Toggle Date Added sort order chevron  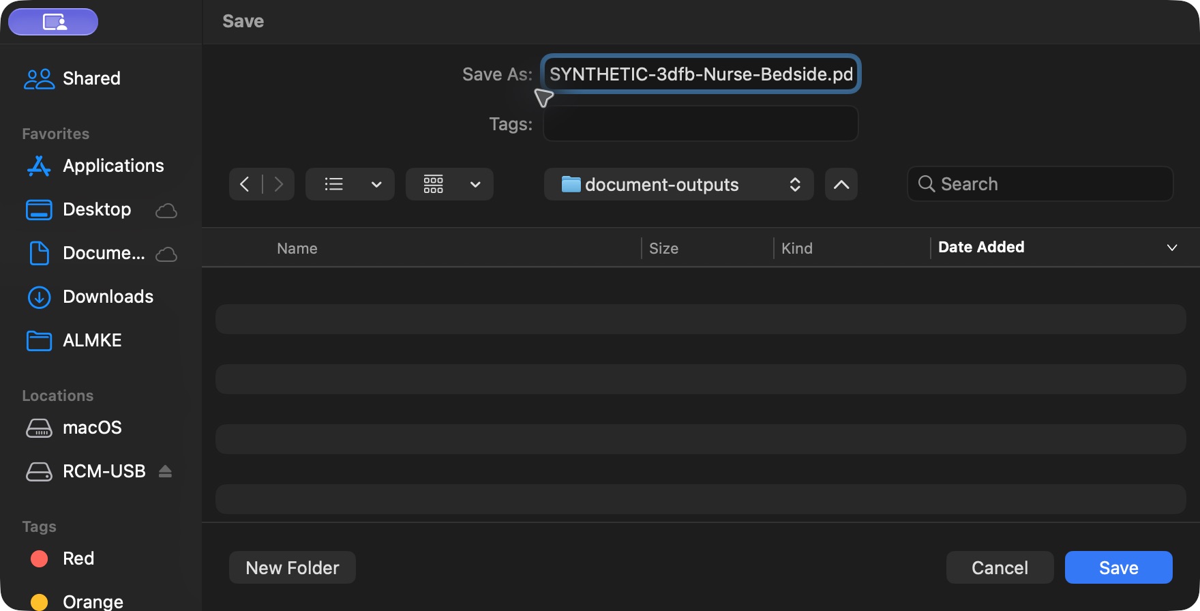click(1172, 248)
